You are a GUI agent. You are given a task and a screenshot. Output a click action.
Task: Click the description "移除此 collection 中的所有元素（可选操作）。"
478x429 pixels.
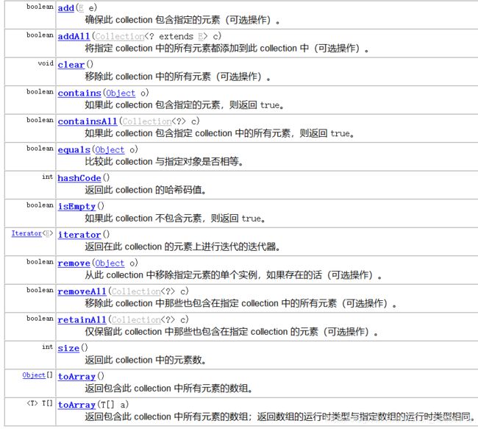178,77
